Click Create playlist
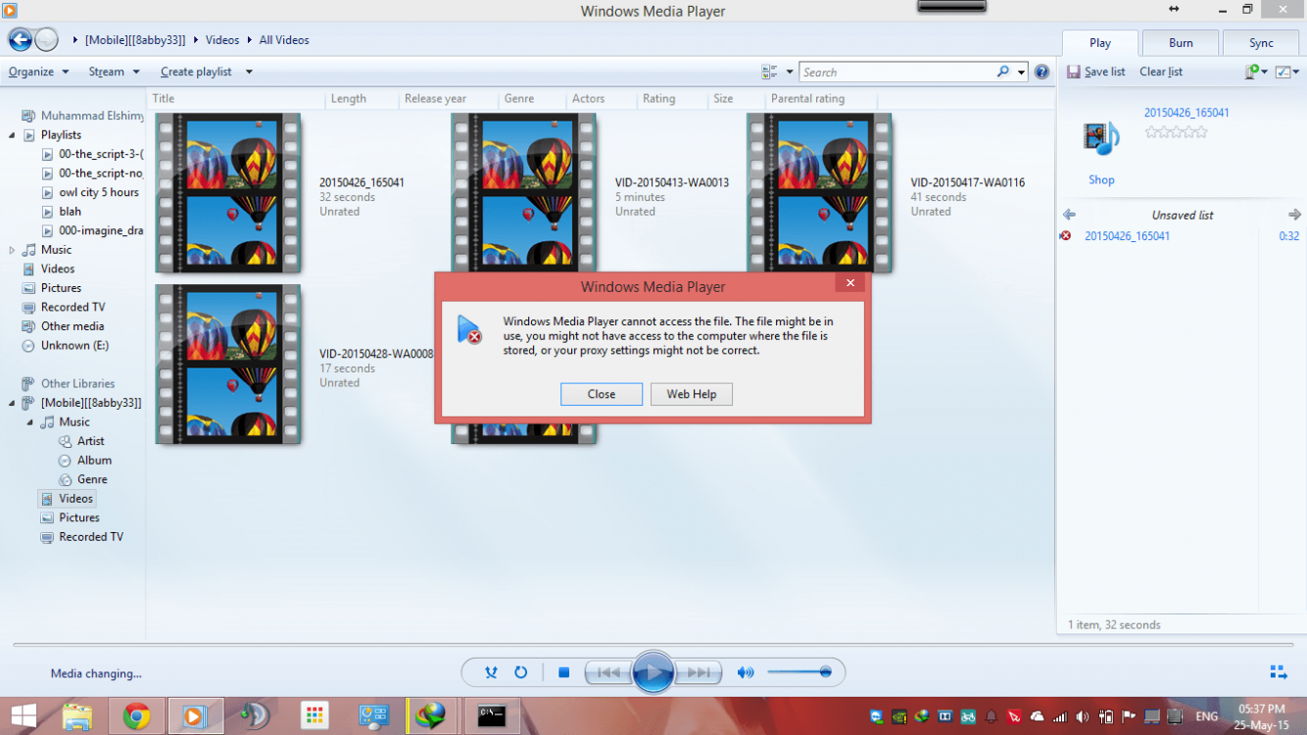 196,72
